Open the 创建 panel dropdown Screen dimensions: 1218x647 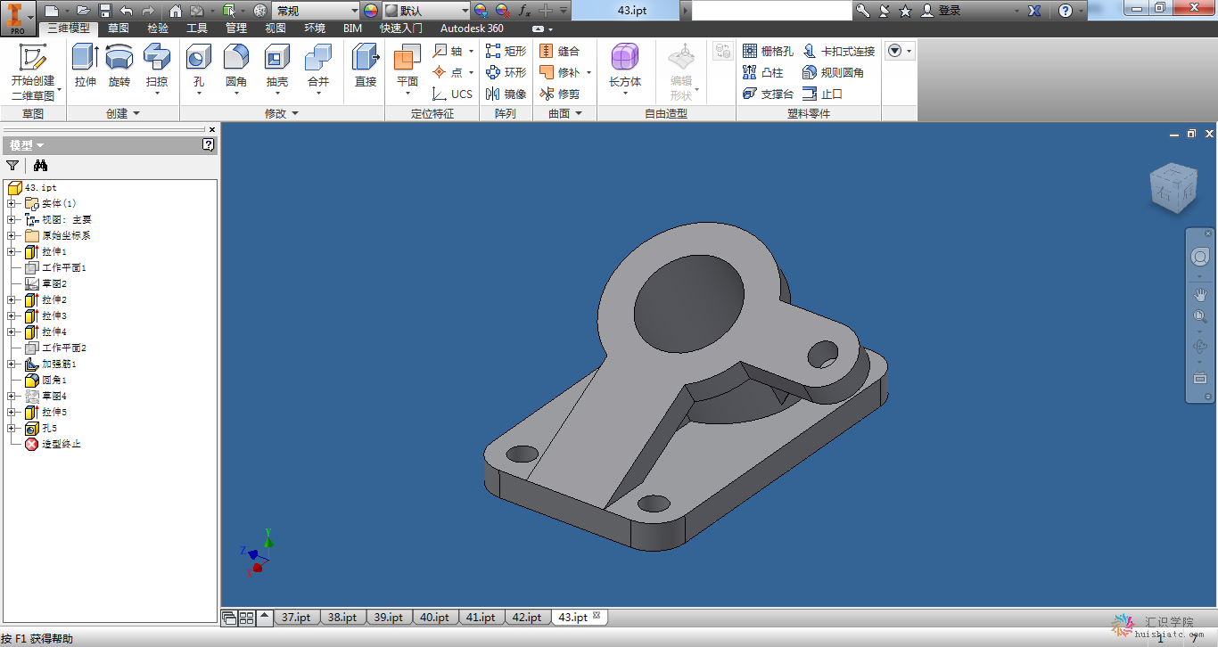(123, 113)
